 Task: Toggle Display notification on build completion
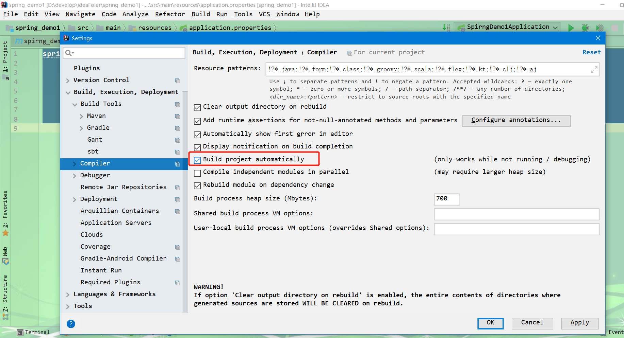pyautogui.click(x=197, y=147)
